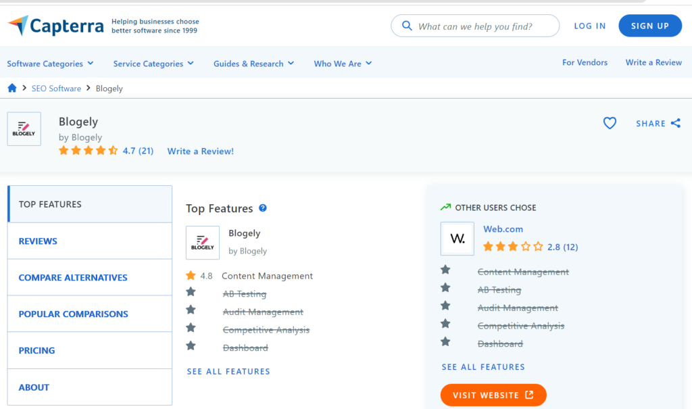Select the TOP FEATURES sidebar tab

click(x=90, y=204)
